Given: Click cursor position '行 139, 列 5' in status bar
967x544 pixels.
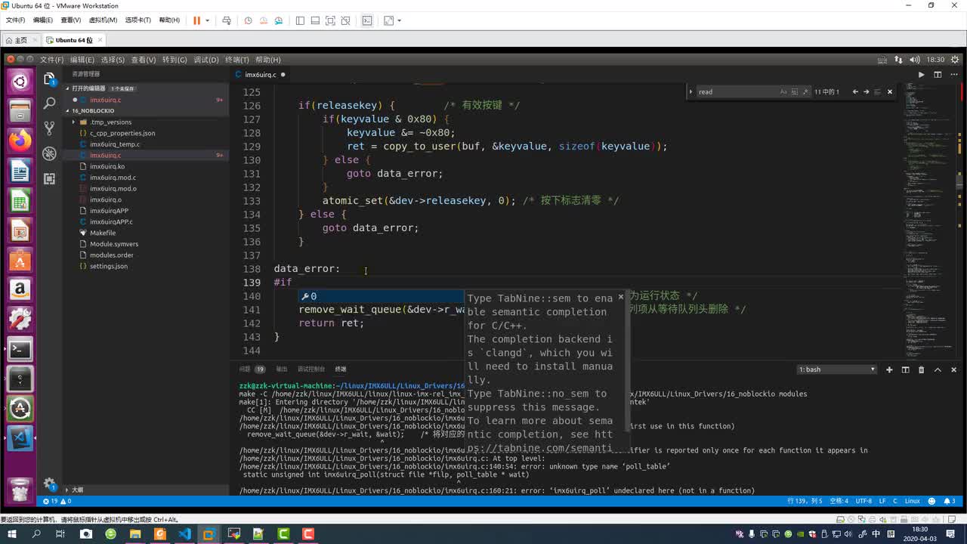Looking at the screenshot, I should point(805,501).
